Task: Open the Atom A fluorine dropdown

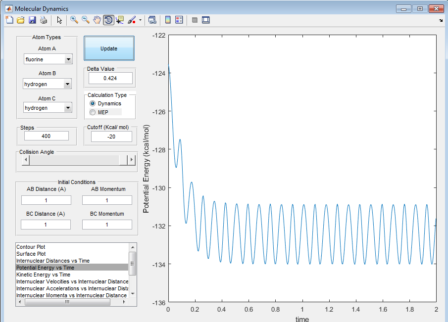Action: tap(68, 59)
